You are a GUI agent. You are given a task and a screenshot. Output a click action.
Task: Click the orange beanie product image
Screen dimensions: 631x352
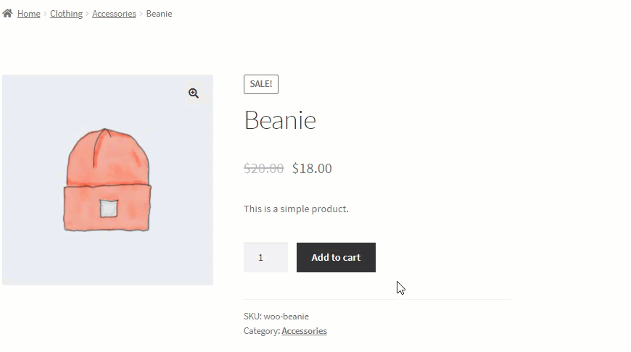pos(107,180)
